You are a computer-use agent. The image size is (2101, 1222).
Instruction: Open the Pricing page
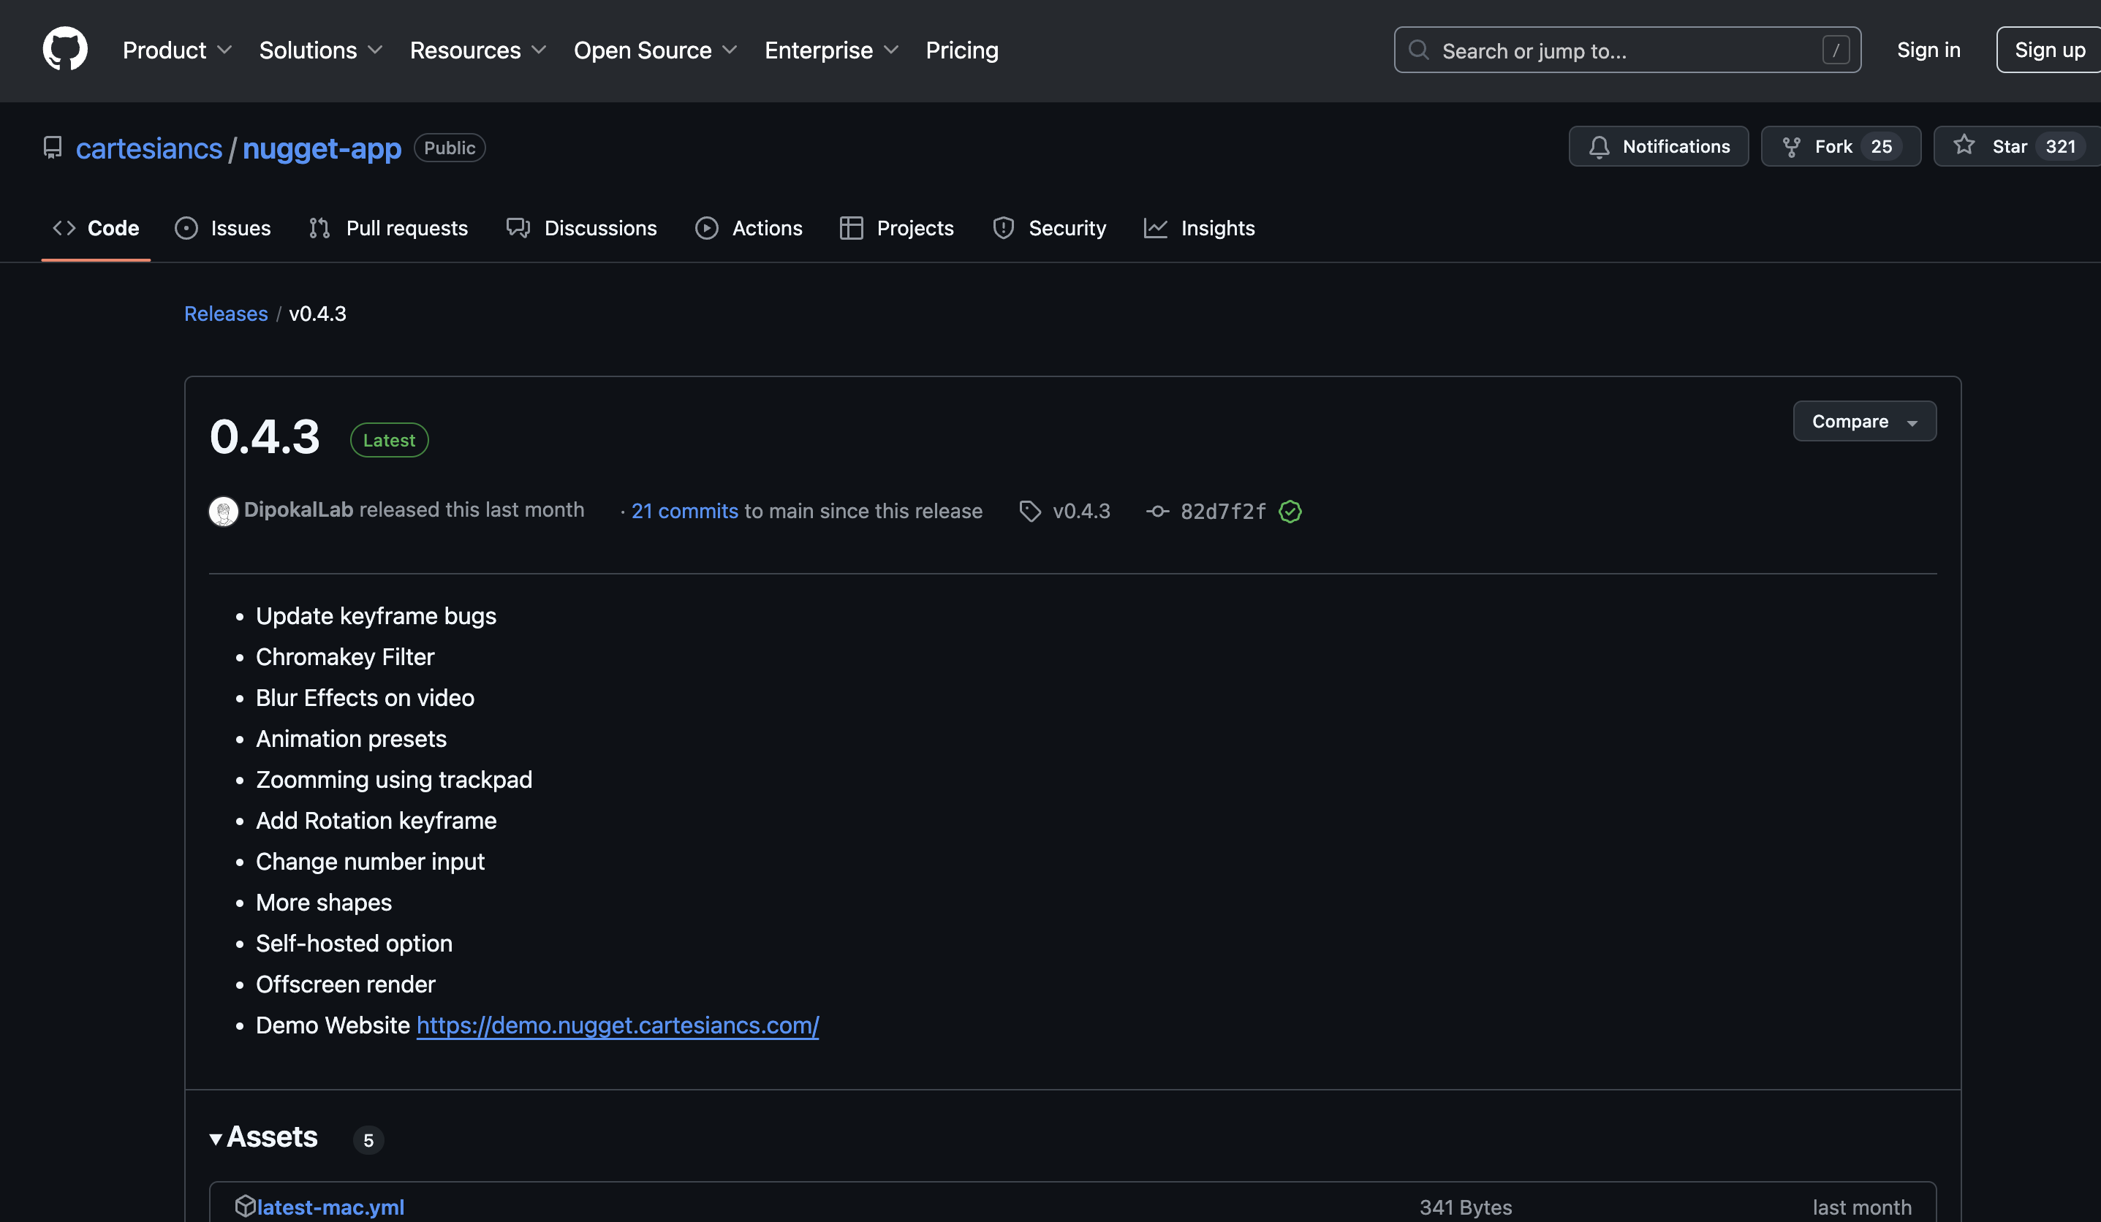[961, 50]
